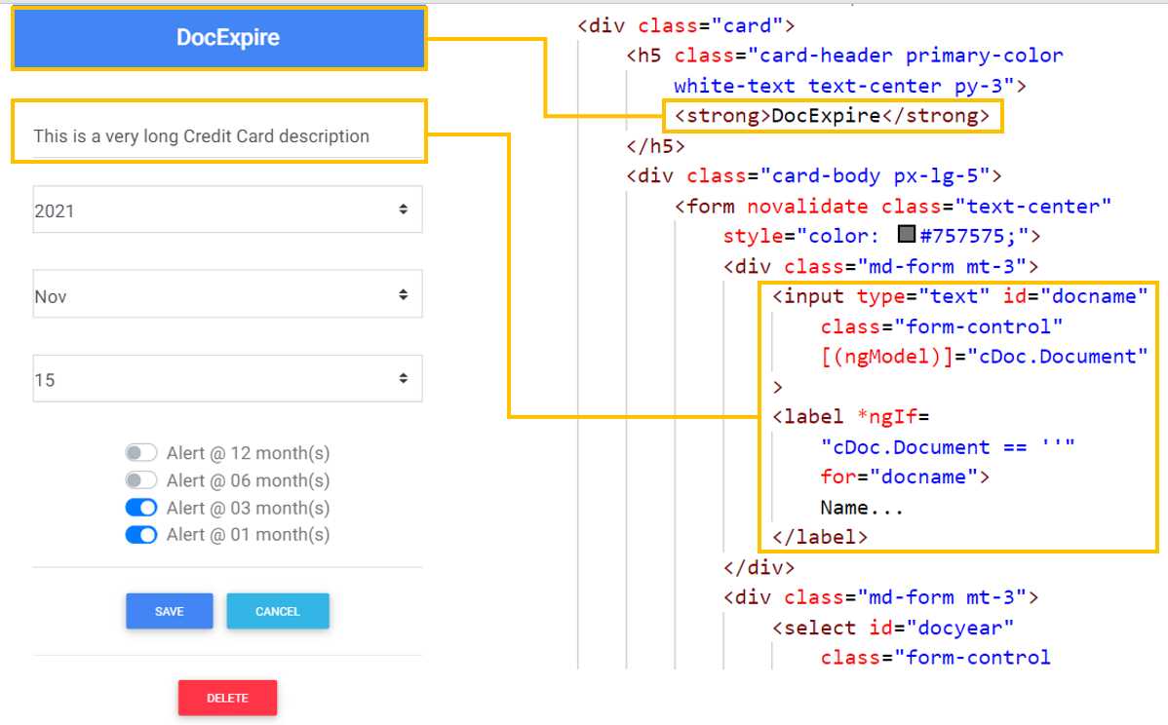
Task: Click the blue DocExpire header banner
Action: pyautogui.click(x=219, y=39)
